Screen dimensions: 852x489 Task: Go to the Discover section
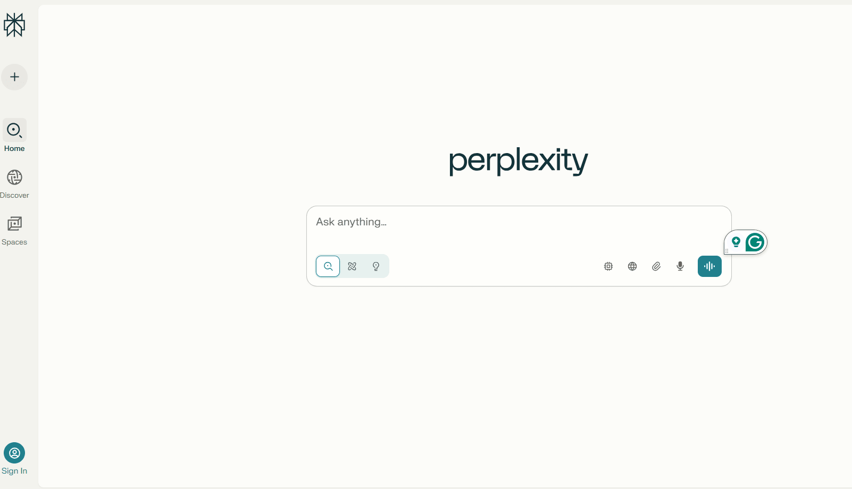pyautogui.click(x=14, y=182)
